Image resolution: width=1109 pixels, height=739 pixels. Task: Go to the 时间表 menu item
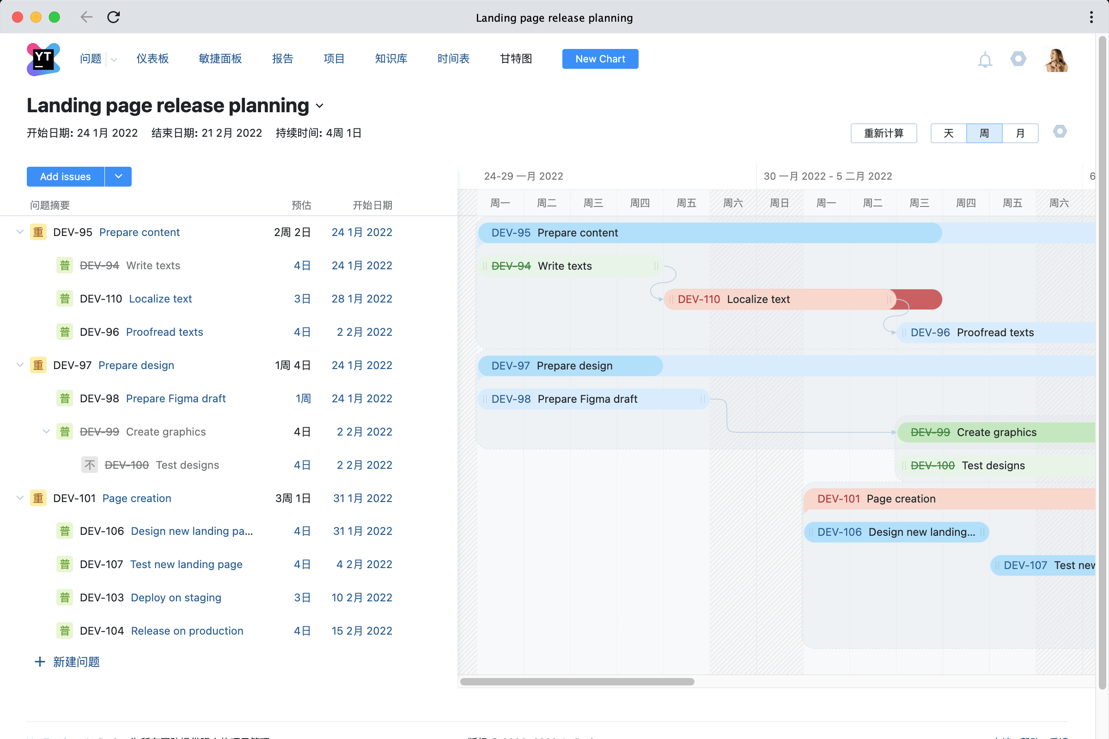point(453,59)
